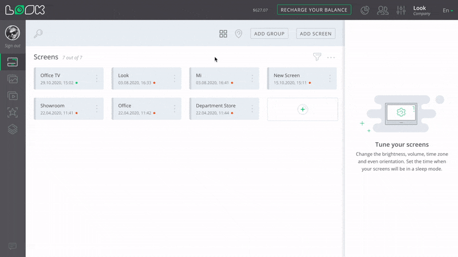This screenshot has height=257, width=458.
Task: Click the Look logo in the header
Action: tap(25, 10)
